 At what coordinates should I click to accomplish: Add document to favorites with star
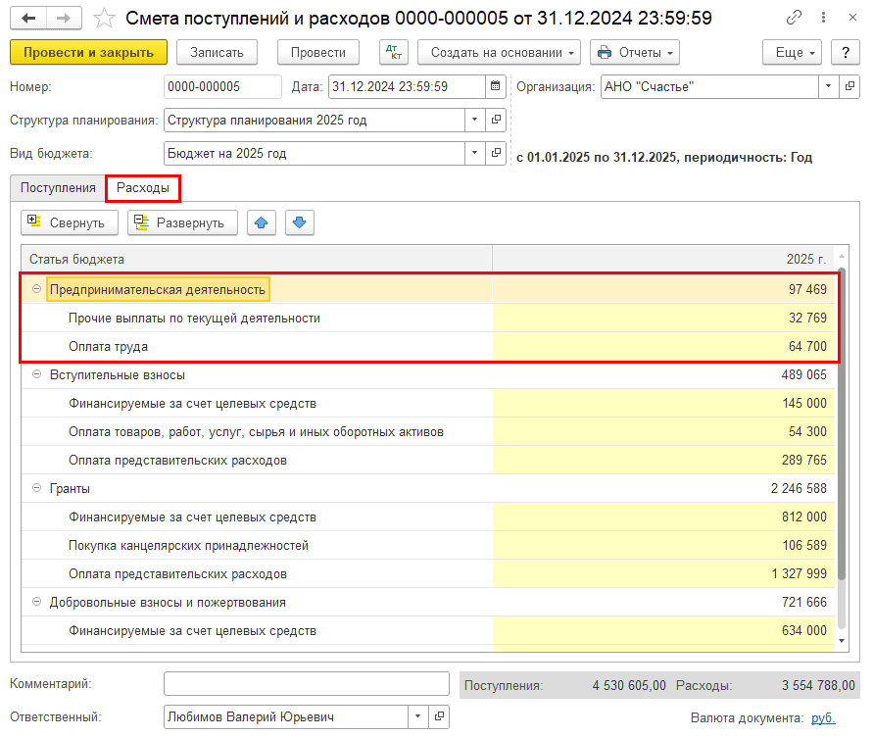click(102, 19)
